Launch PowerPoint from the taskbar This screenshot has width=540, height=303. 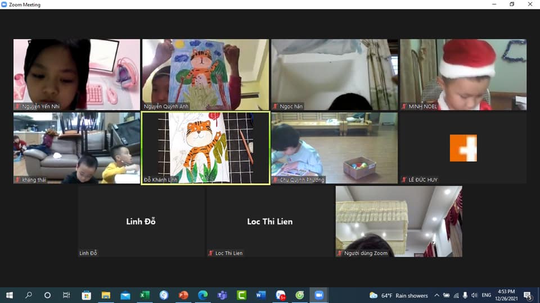tap(183, 295)
